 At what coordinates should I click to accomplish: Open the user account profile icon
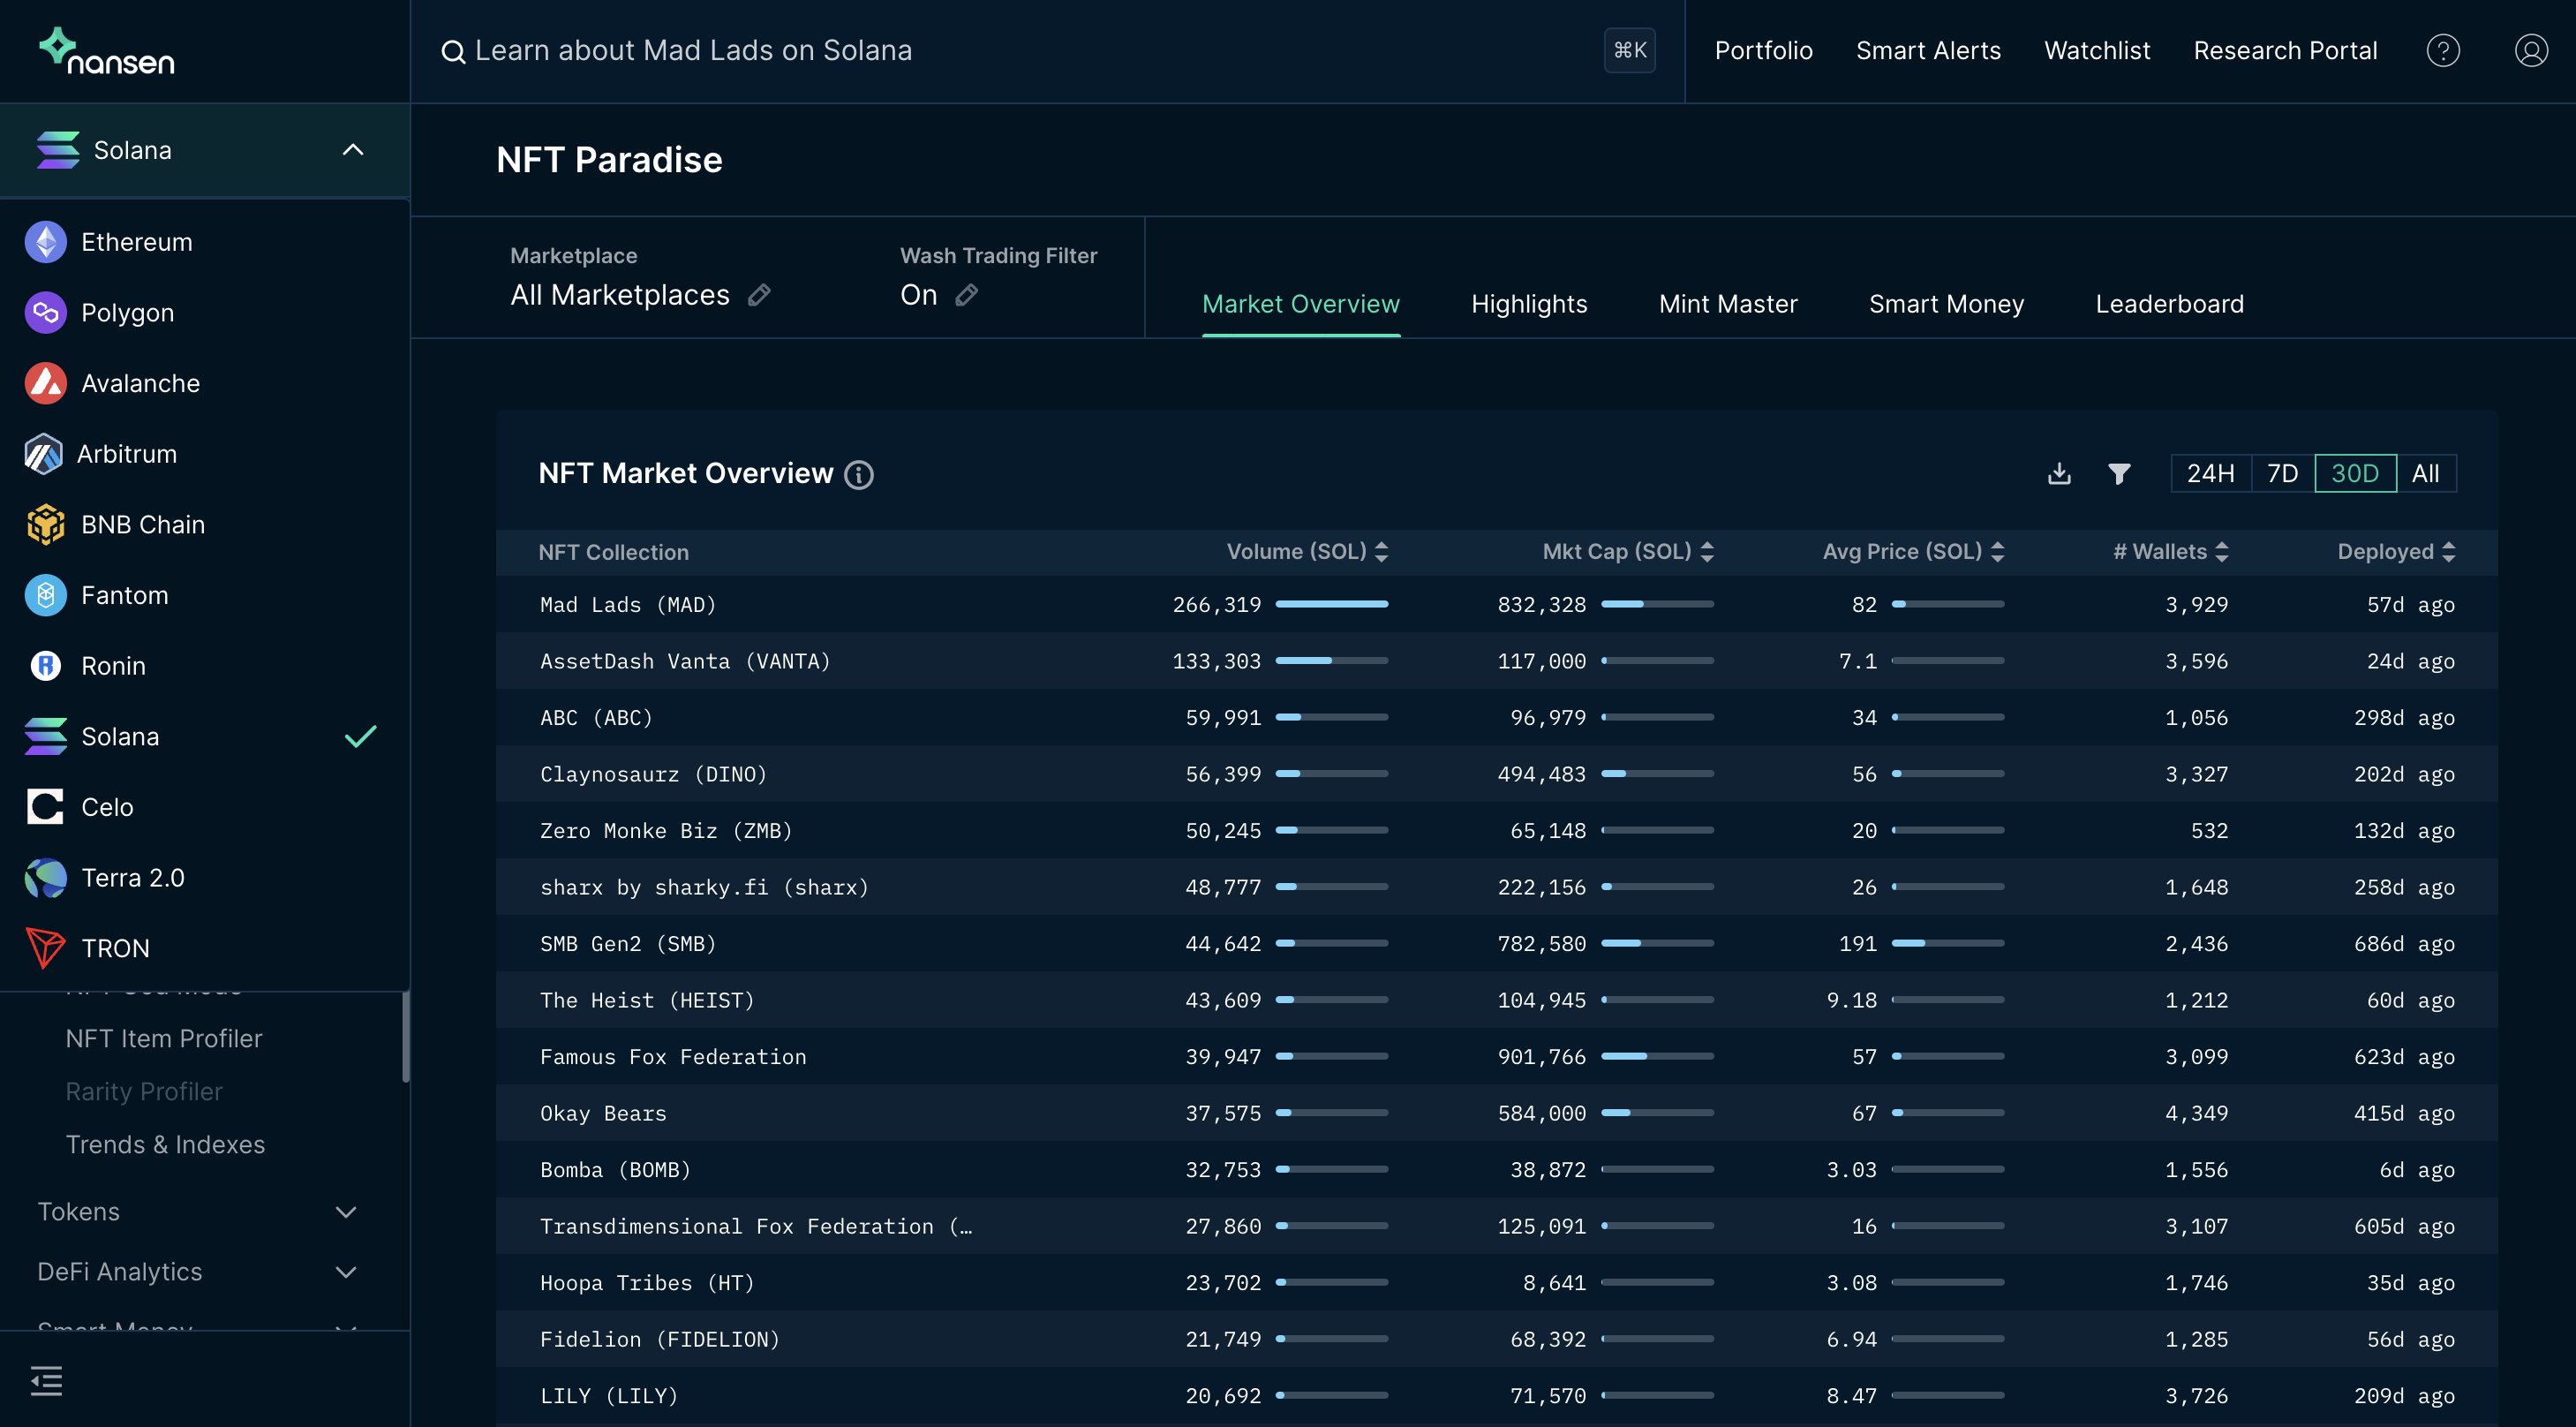[x=2531, y=51]
